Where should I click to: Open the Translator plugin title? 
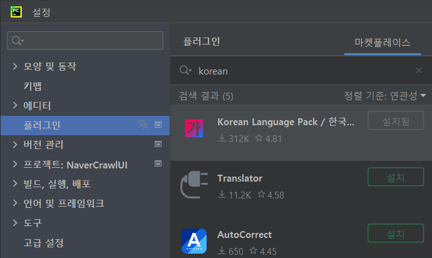click(x=240, y=178)
